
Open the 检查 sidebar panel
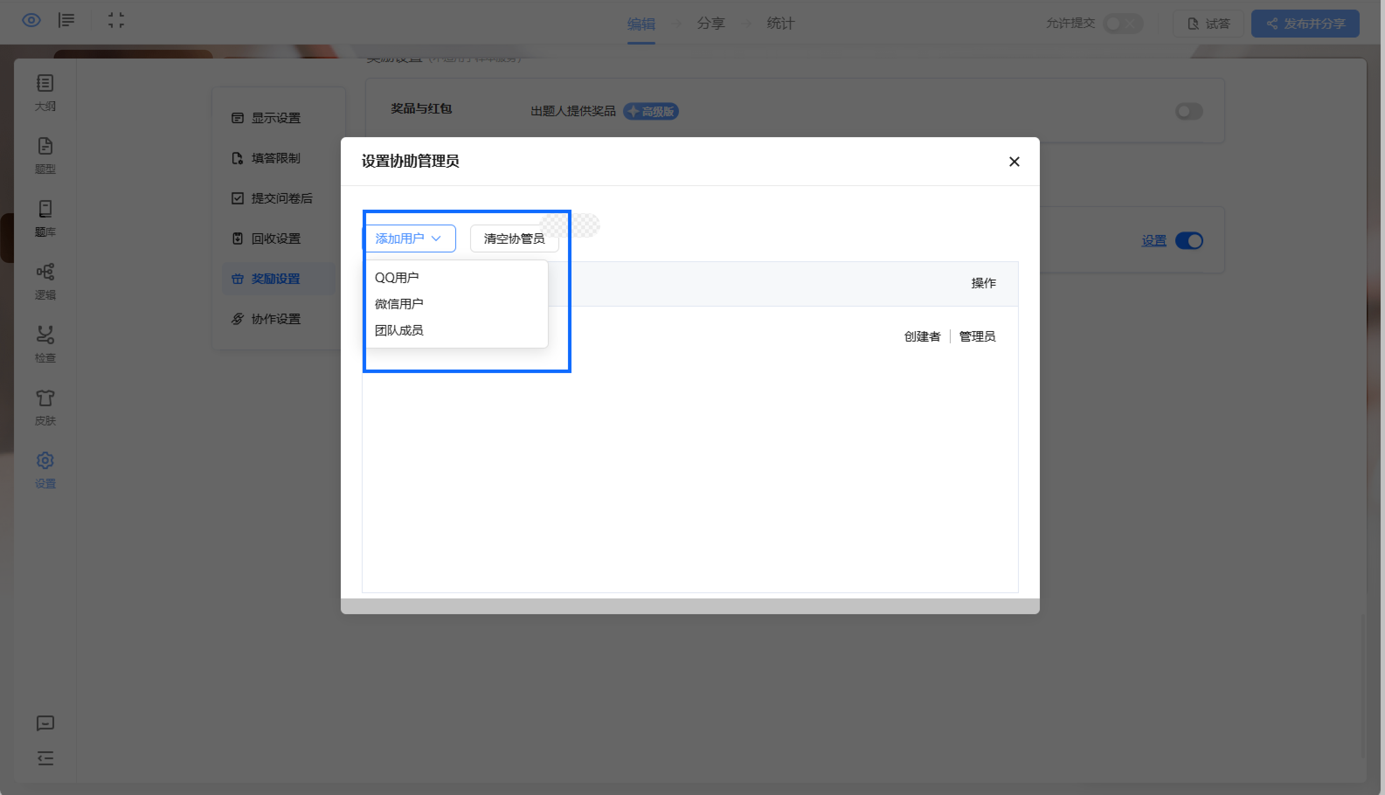coord(45,344)
